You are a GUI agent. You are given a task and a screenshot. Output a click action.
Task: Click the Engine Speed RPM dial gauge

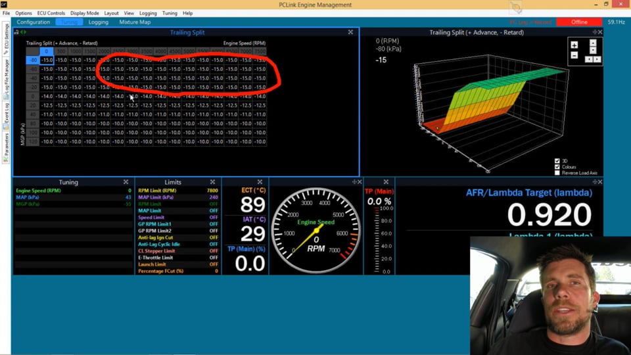316,231
